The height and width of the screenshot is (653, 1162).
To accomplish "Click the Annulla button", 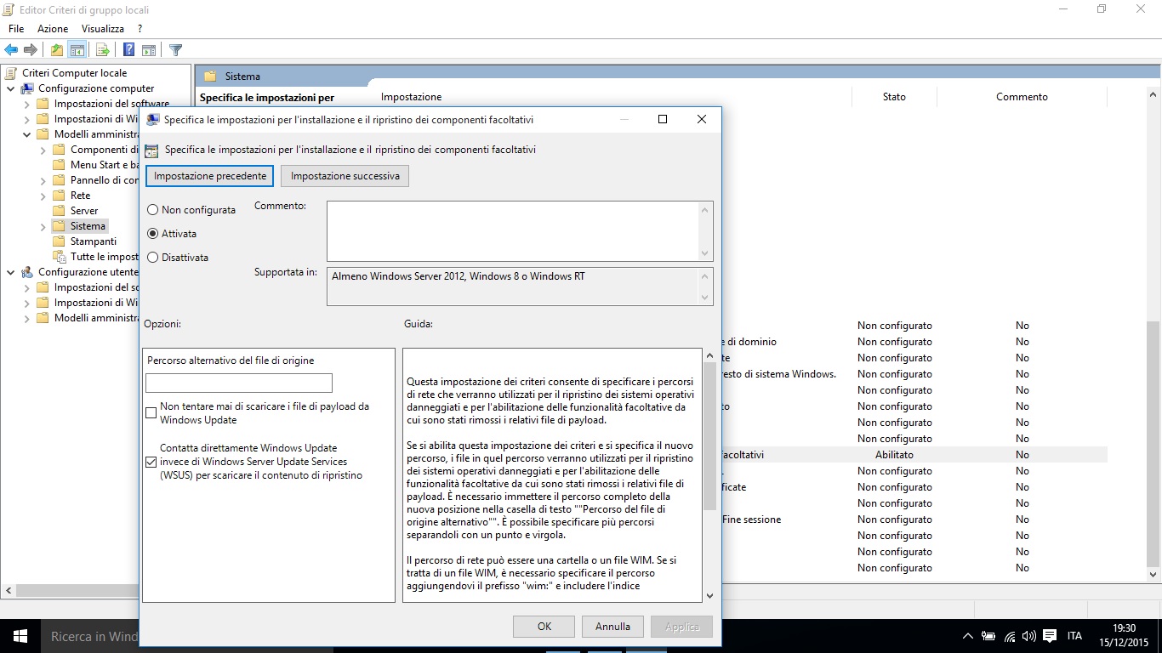I will tap(612, 627).
